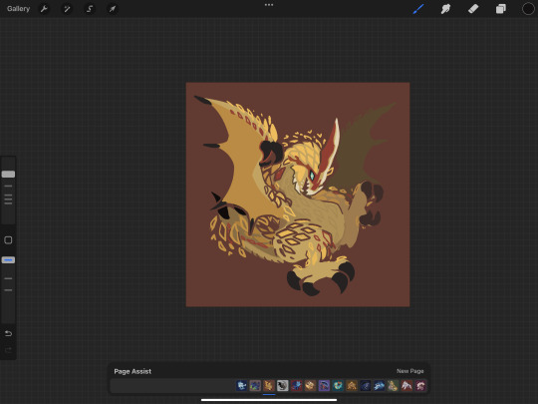Open the ninth page thumbnail
This screenshot has width=538, height=404.
click(x=352, y=385)
